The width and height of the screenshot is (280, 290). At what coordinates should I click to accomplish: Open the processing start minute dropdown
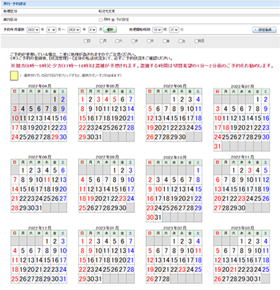pyautogui.click(x=174, y=30)
